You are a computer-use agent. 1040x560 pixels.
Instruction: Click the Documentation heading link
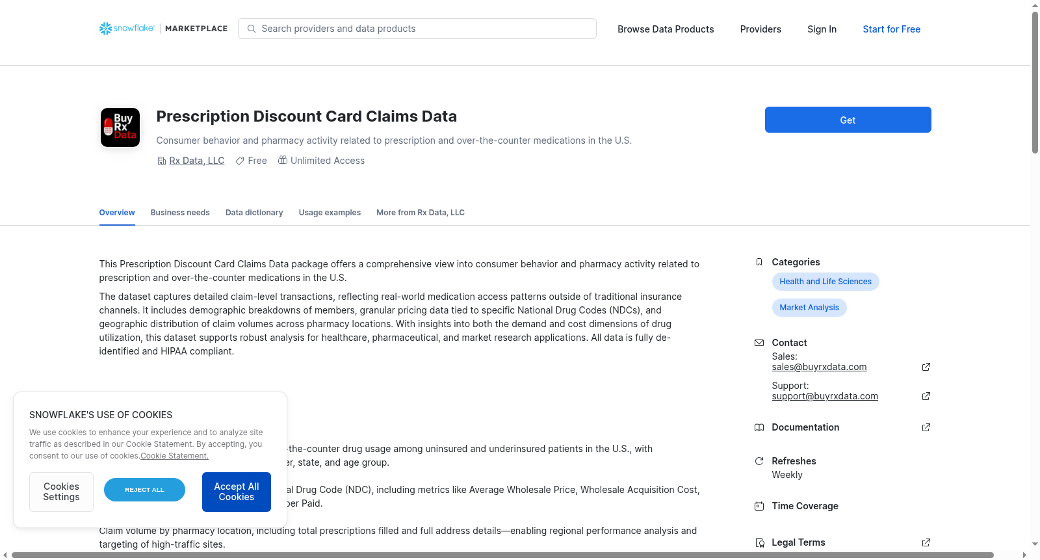[805, 427]
